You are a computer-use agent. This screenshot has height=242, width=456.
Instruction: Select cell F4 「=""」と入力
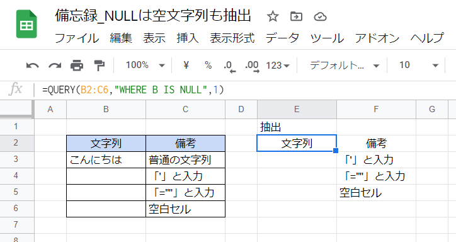coord(376,176)
